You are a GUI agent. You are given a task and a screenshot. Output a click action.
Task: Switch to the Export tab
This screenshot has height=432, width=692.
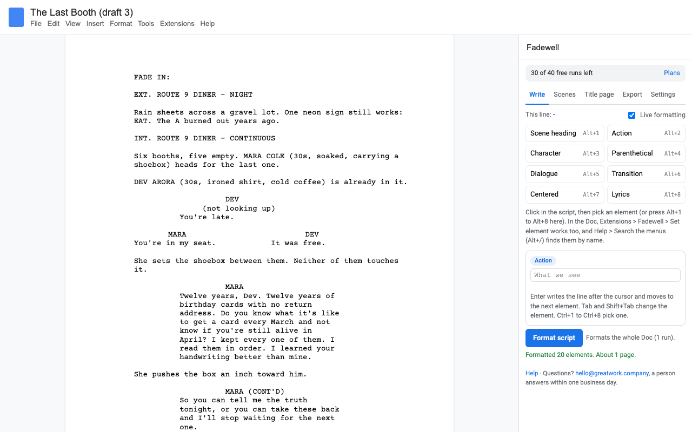pyautogui.click(x=632, y=94)
